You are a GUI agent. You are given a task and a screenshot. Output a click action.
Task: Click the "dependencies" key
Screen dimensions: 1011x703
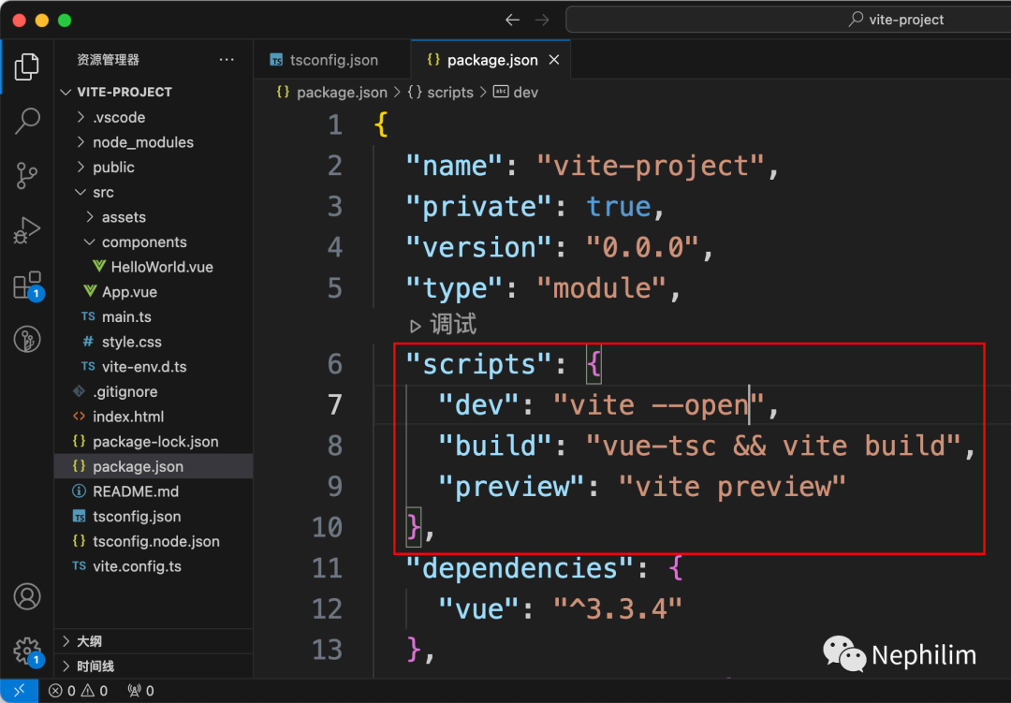520,568
